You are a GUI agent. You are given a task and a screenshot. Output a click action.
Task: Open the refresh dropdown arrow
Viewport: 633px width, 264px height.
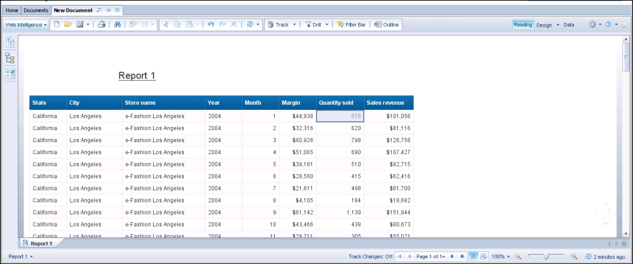point(258,25)
